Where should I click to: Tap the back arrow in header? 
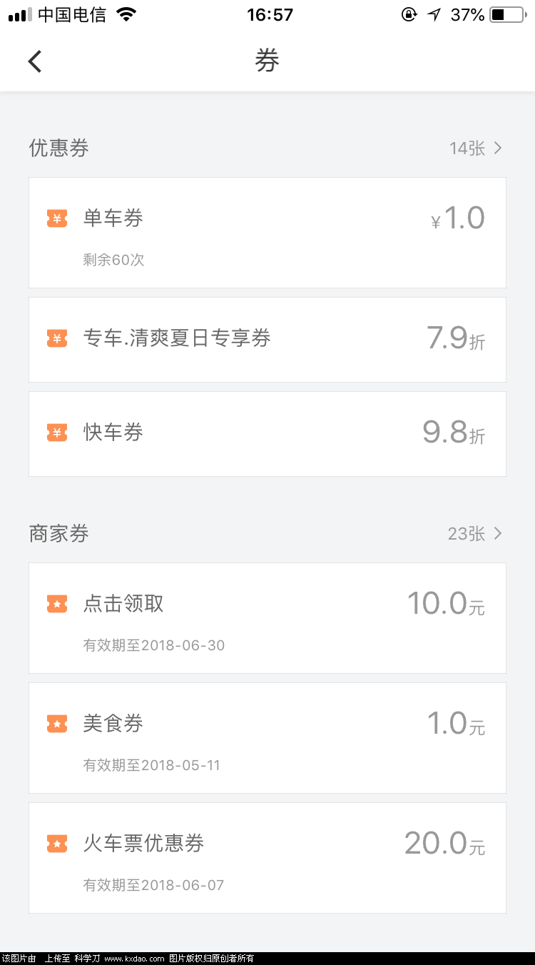click(35, 61)
